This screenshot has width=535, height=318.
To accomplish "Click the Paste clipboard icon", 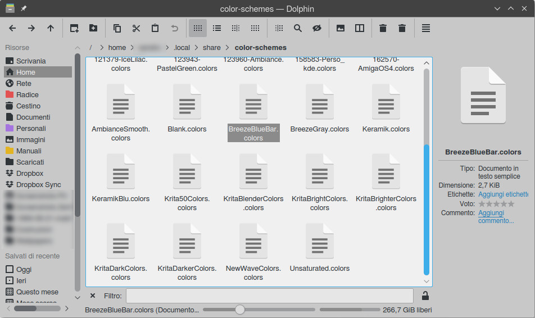I will click(155, 28).
